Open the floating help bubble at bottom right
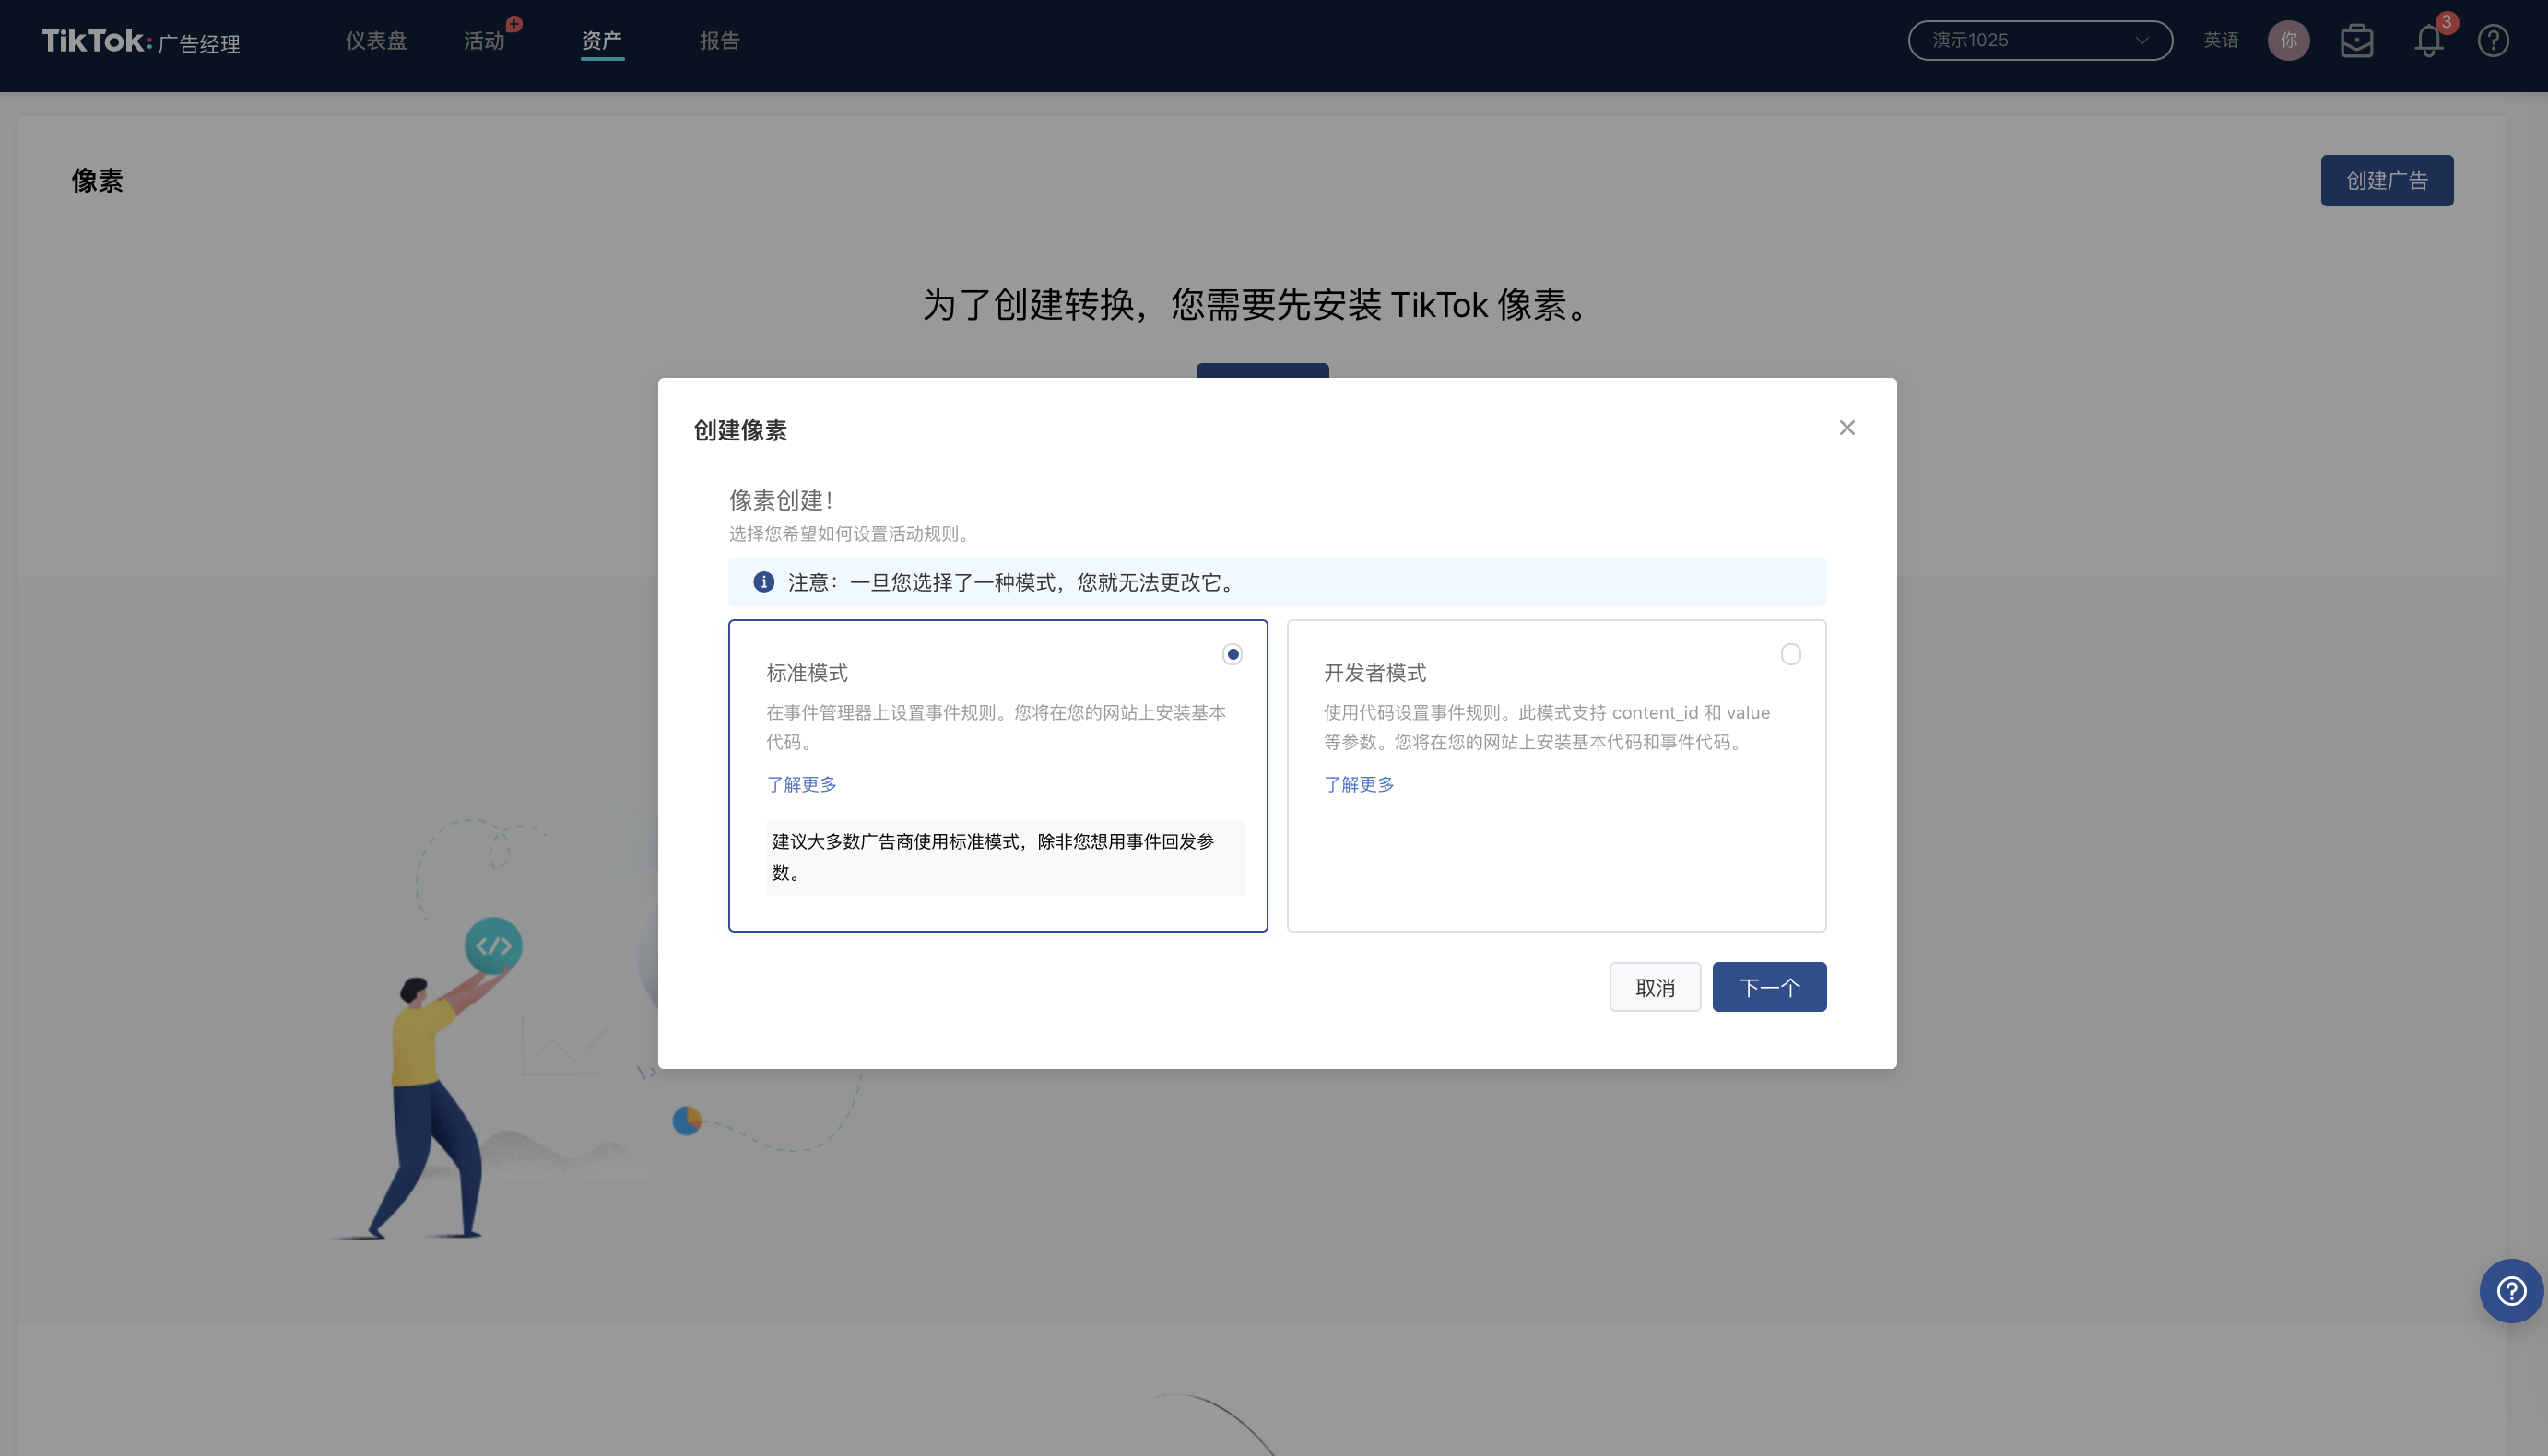Viewport: 2548px width, 1456px height. [x=2510, y=1290]
